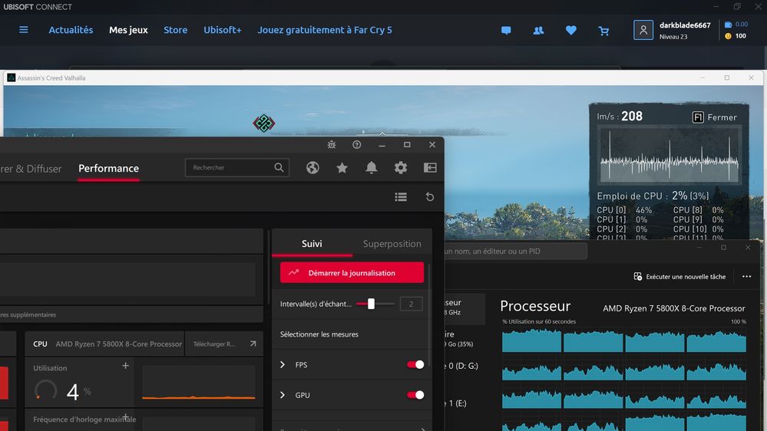This screenshot has height=431, width=767.
Task: Open the wishlist heart icon
Action: (571, 31)
